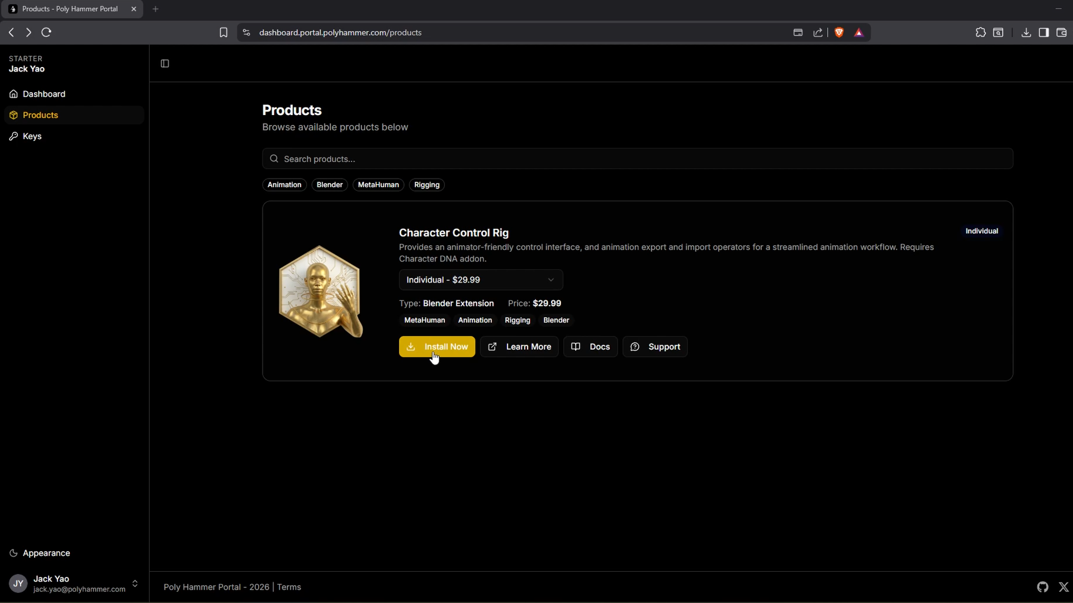Click the Blender tag on the product card
Image resolution: width=1073 pixels, height=603 pixels.
(x=556, y=320)
